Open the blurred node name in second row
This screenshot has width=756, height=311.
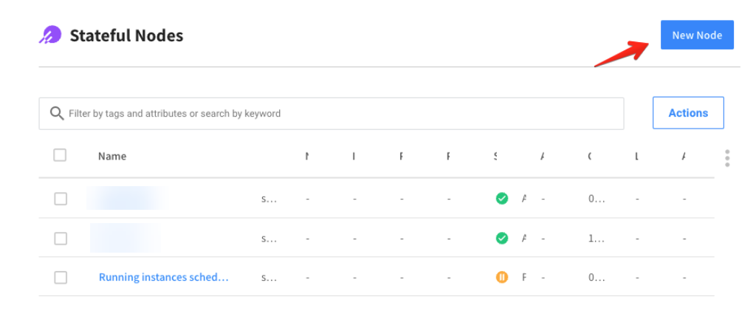click(x=126, y=238)
